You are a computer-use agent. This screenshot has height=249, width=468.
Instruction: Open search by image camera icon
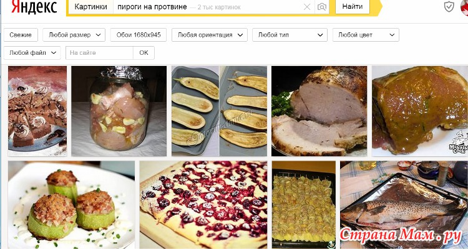click(322, 7)
